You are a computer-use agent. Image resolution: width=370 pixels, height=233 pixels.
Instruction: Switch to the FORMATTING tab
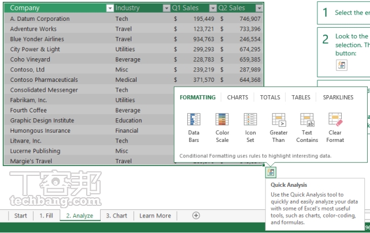click(x=198, y=97)
